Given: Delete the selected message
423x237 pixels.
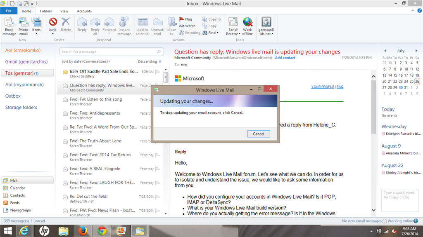Looking at the screenshot, I should [x=66, y=25].
